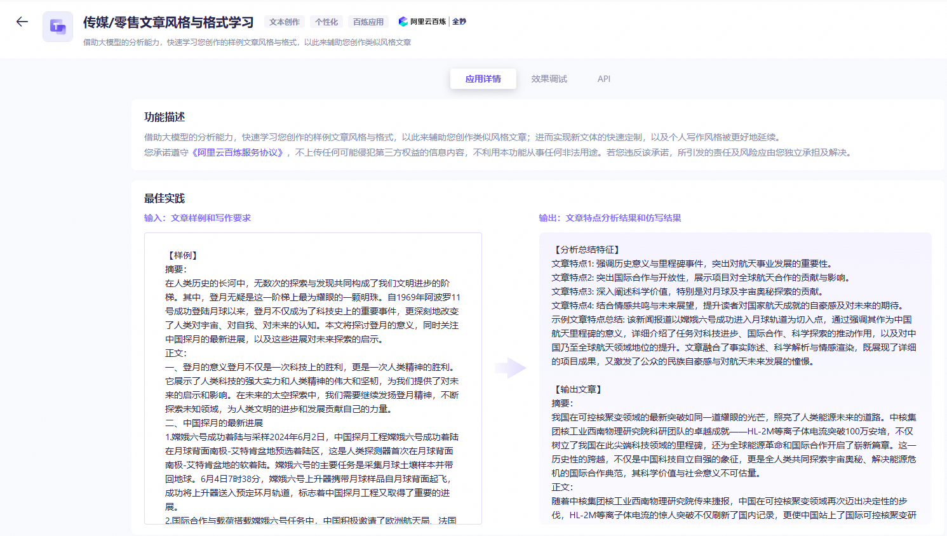The height and width of the screenshot is (536, 947).
Task: Click the 全妙 label in the header
Action: point(459,22)
